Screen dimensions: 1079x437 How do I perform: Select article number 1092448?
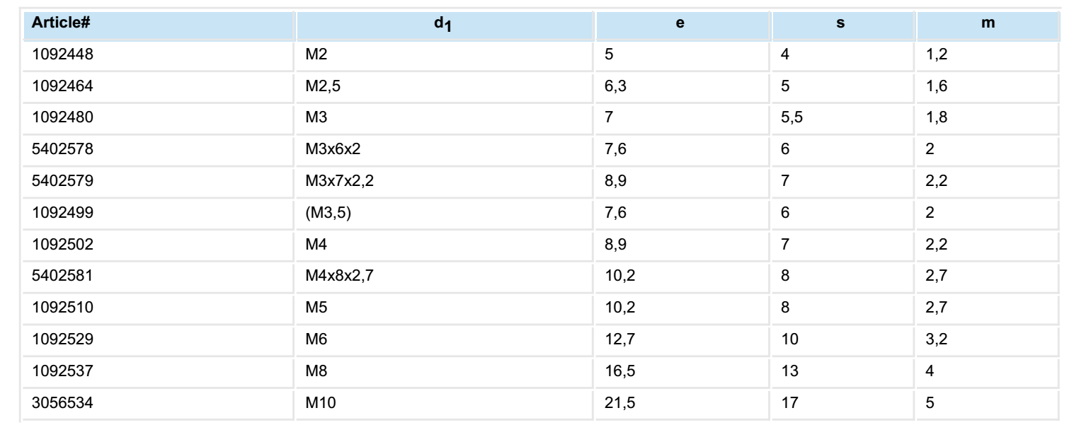[55, 57]
